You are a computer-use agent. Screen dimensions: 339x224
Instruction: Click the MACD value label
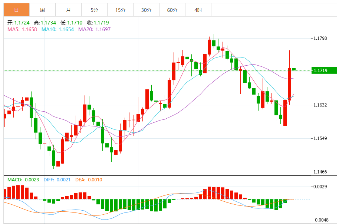tap(23, 180)
